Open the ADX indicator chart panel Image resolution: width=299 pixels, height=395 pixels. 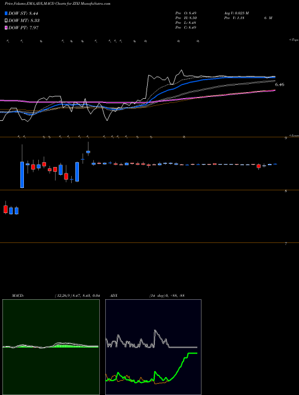pyautogui.click(x=153, y=347)
